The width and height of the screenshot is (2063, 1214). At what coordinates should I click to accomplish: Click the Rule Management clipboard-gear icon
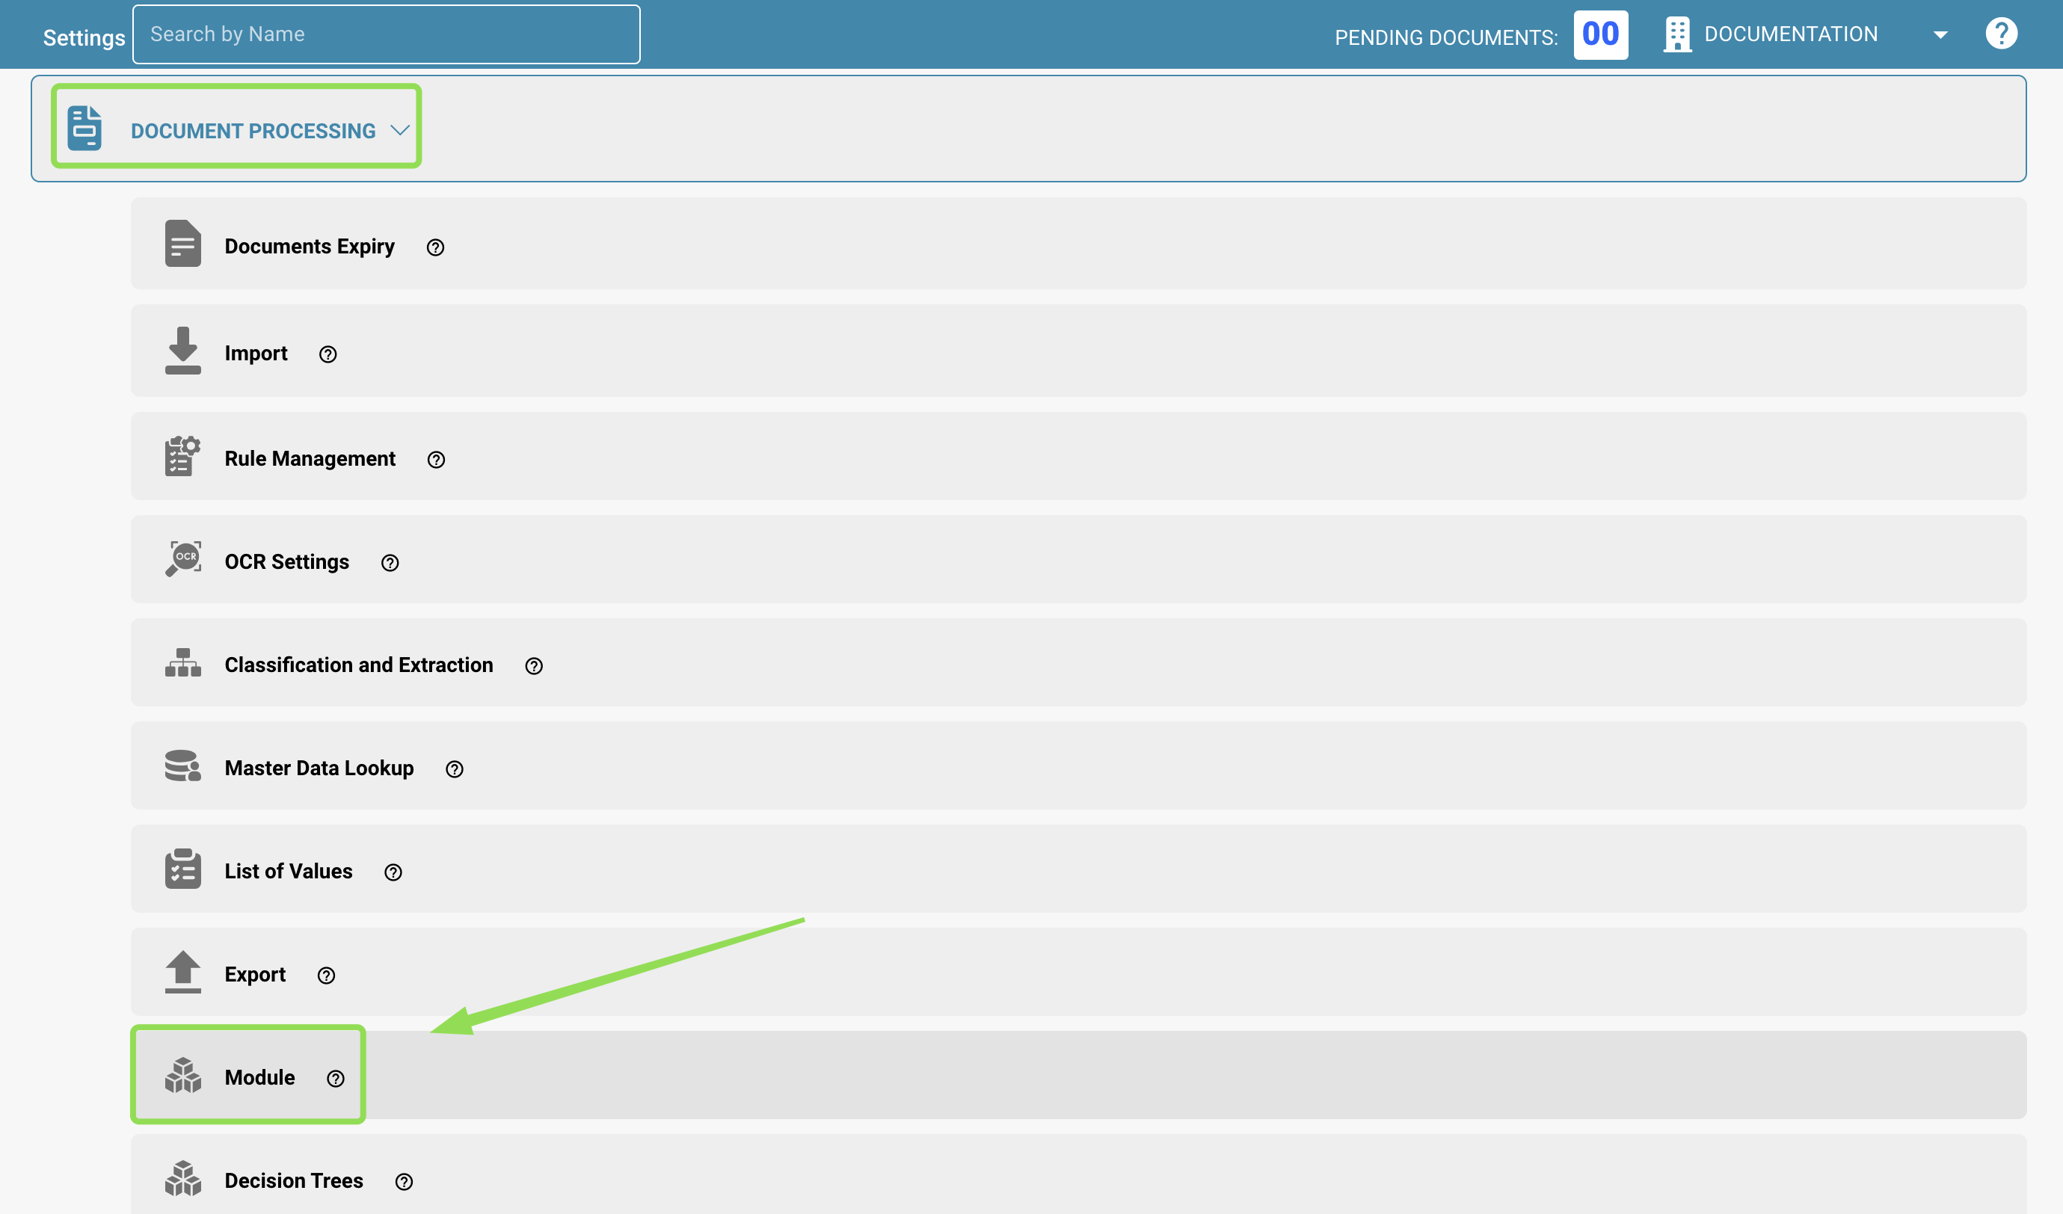tap(182, 456)
